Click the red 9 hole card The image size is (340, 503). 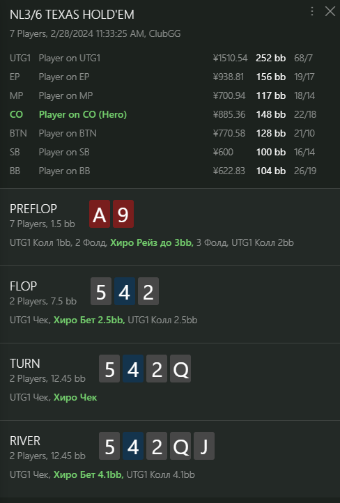(x=123, y=214)
